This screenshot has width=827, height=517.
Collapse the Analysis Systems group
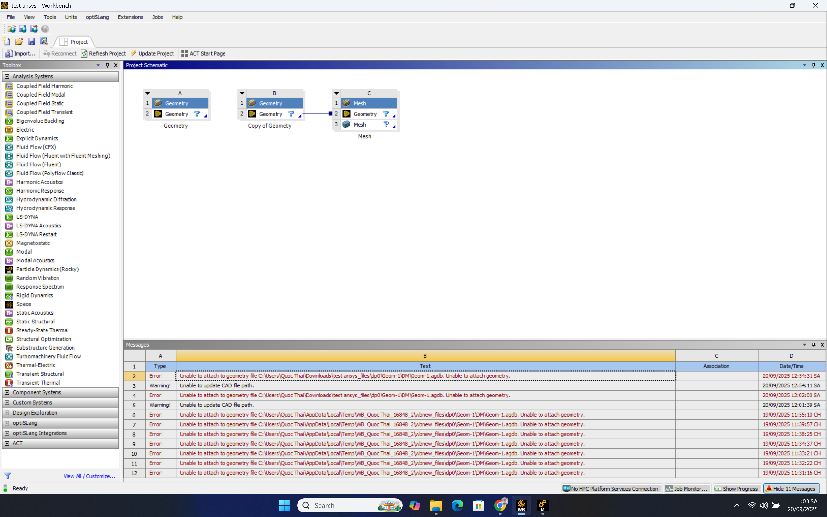[7, 76]
